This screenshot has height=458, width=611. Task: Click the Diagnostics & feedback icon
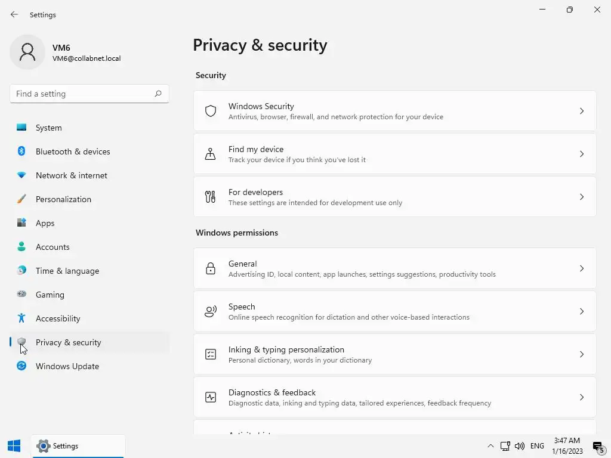[x=211, y=397]
